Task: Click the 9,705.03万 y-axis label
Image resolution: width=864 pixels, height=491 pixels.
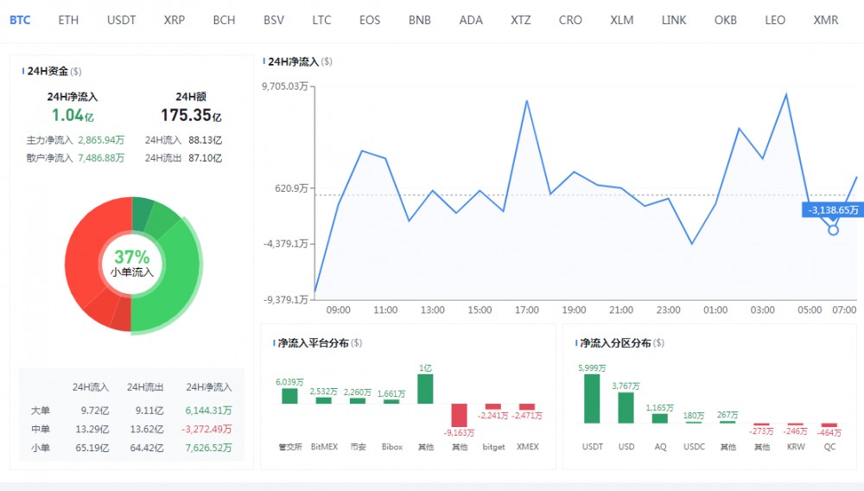Action: pos(285,86)
